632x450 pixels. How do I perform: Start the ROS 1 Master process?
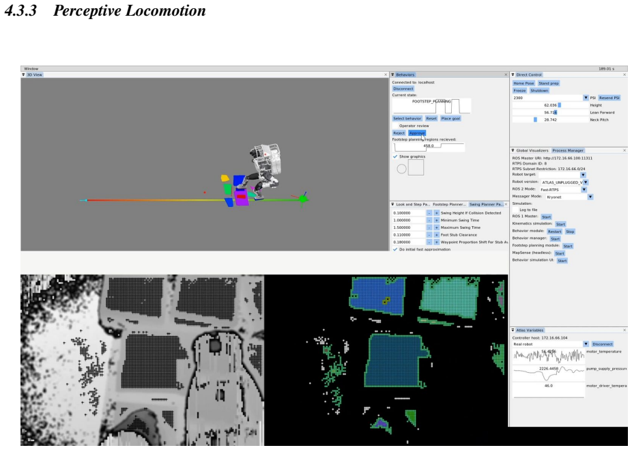tap(546, 217)
